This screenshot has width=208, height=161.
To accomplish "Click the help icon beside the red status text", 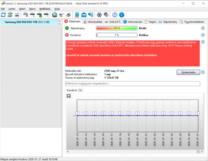I will tap(203, 42).
